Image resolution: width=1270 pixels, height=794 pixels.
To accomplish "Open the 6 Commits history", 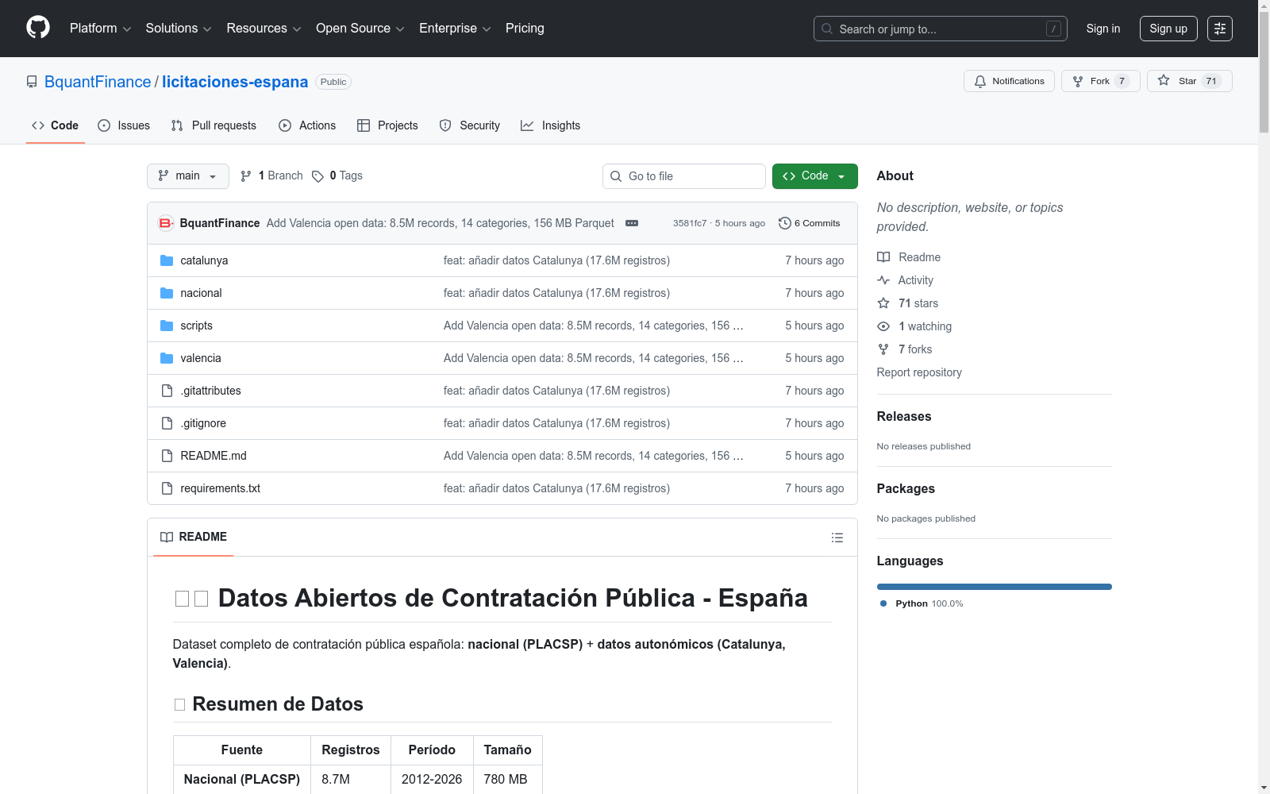I will point(810,223).
